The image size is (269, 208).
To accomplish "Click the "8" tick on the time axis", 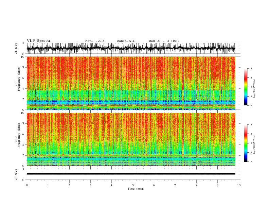I will coord(196,185).
